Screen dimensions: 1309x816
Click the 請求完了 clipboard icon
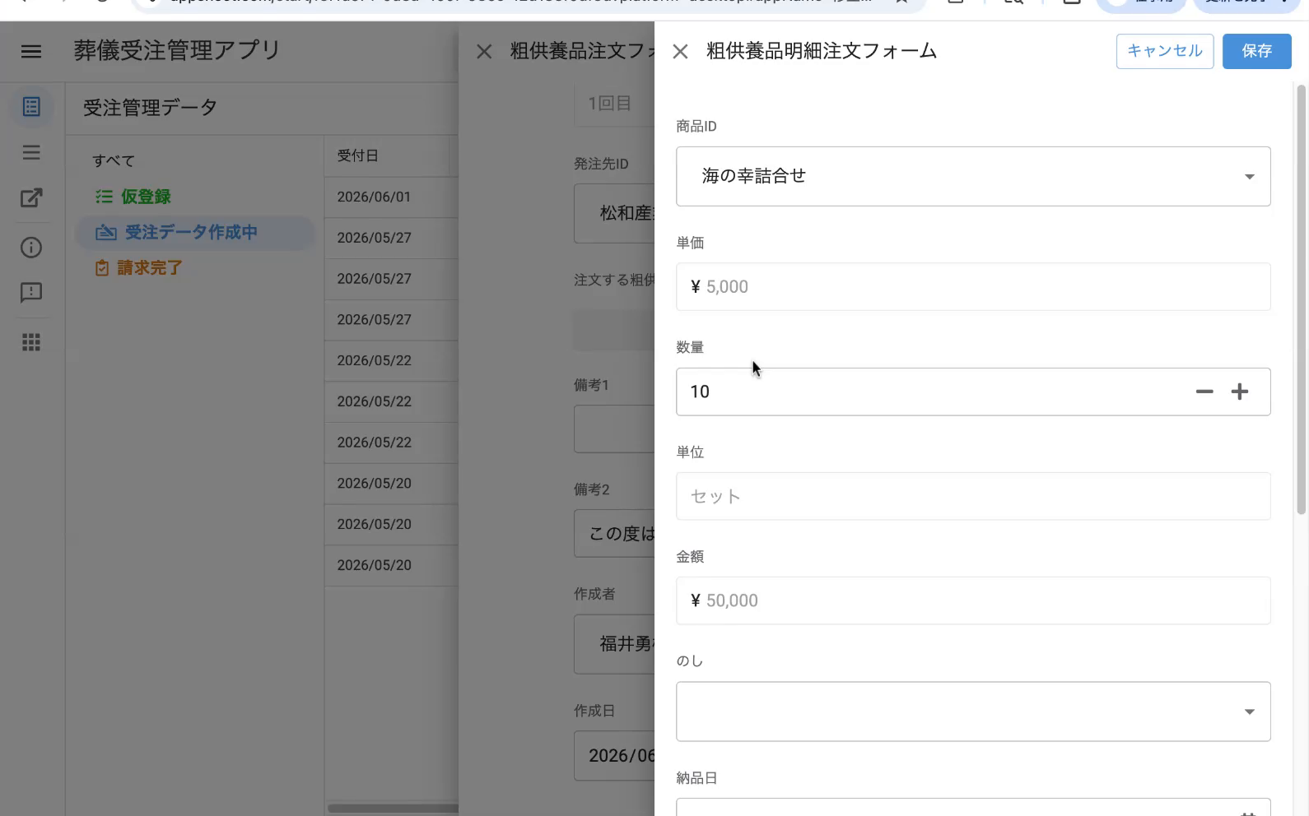102,268
